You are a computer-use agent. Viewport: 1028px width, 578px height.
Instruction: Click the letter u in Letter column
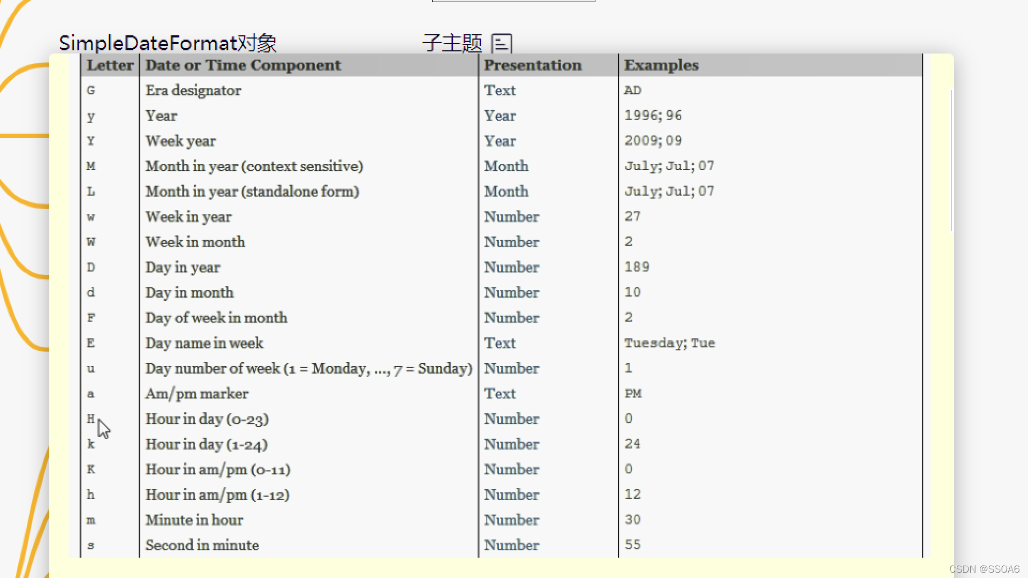tap(91, 369)
